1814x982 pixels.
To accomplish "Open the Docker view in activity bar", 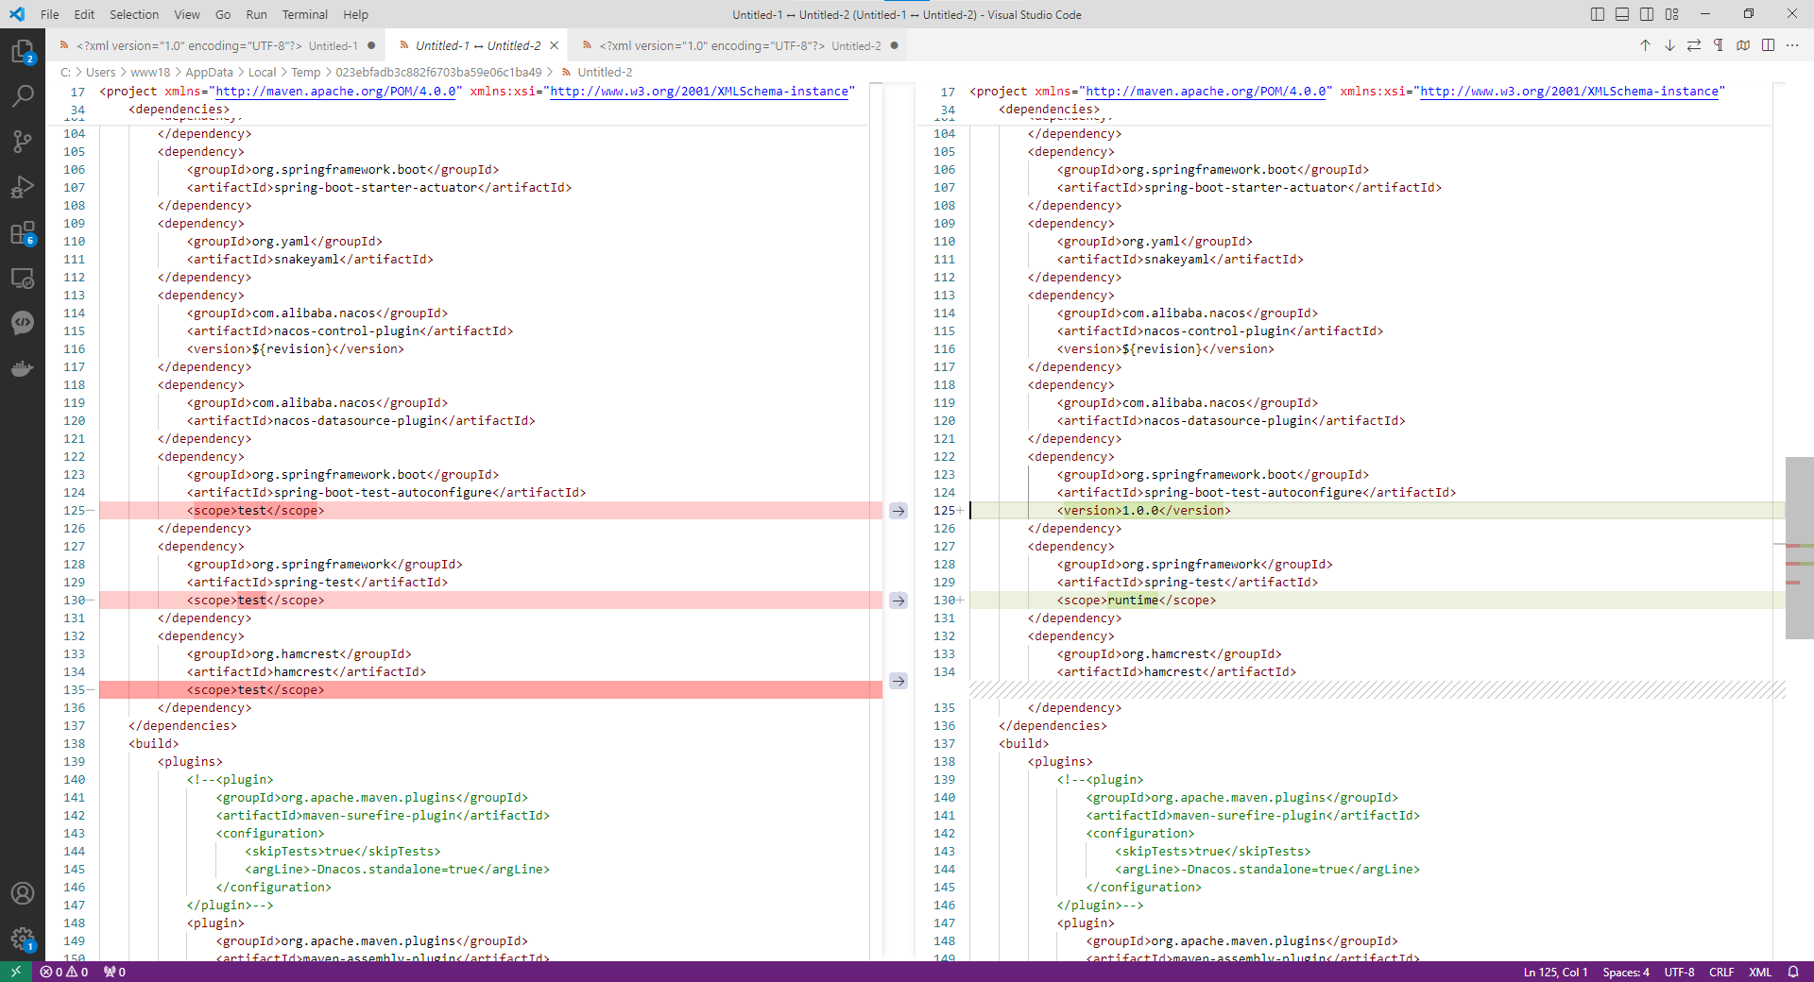I will pyautogui.click(x=23, y=369).
